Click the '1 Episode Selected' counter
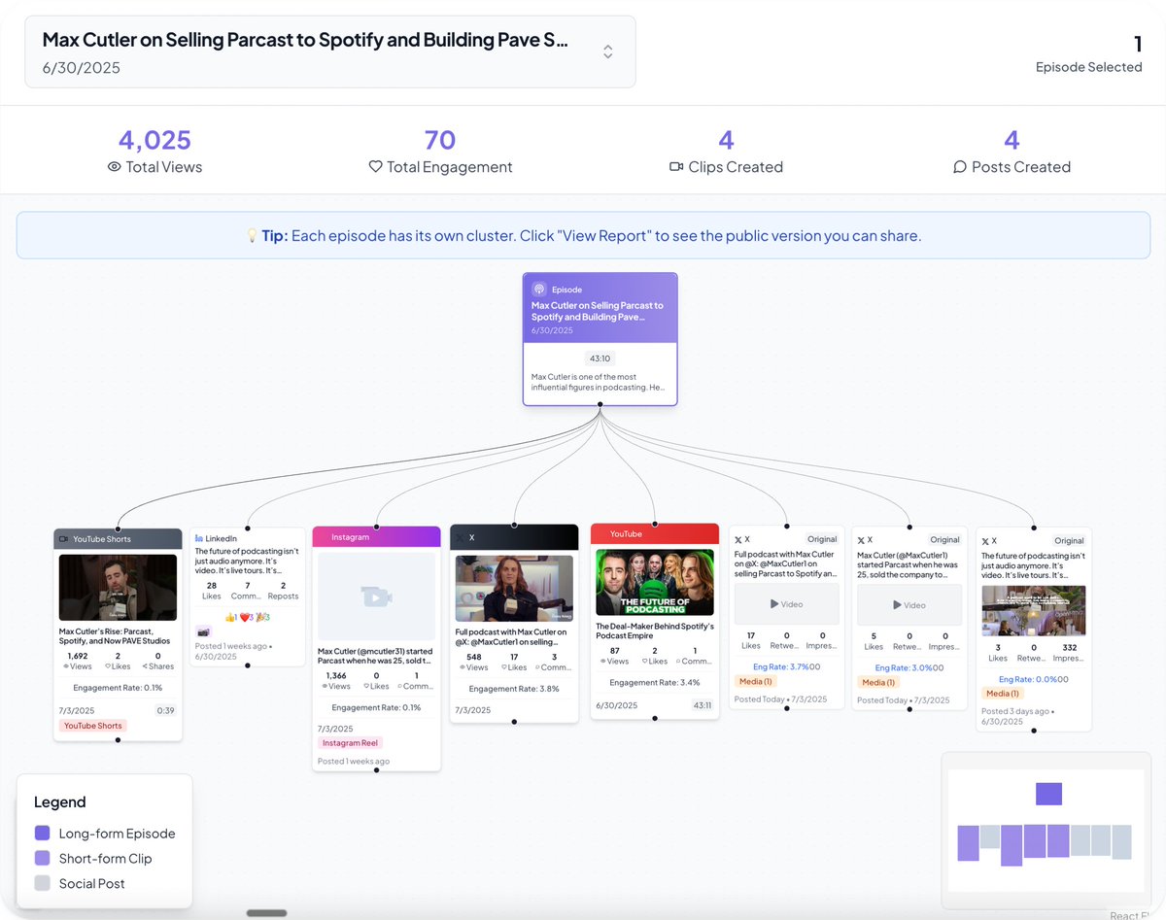 tap(1089, 53)
